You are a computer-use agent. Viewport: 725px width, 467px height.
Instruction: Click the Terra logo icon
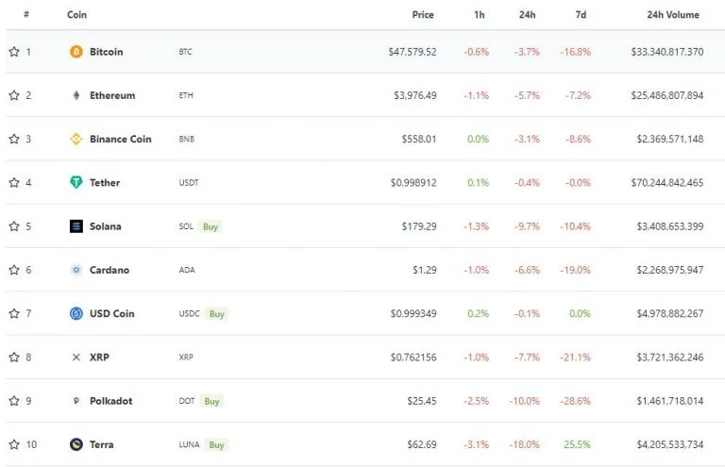pyautogui.click(x=76, y=444)
